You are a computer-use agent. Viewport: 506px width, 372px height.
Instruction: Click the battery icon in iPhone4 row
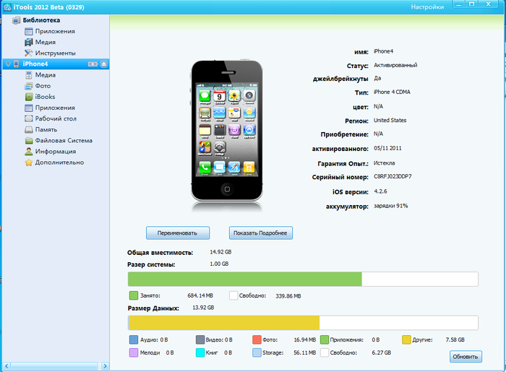tap(93, 64)
